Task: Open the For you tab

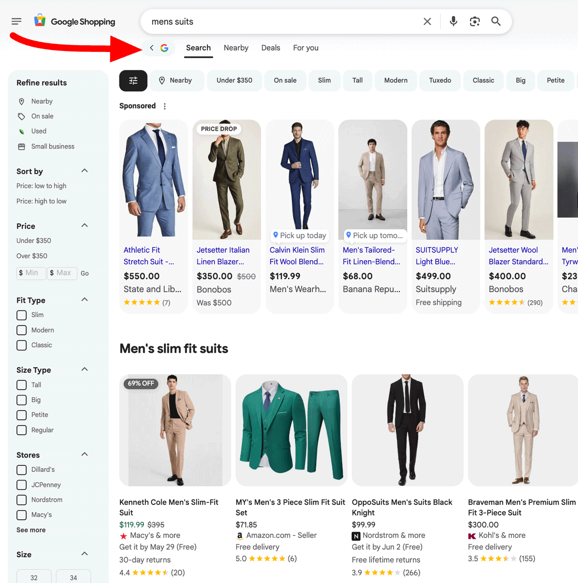Action: [306, 48]
